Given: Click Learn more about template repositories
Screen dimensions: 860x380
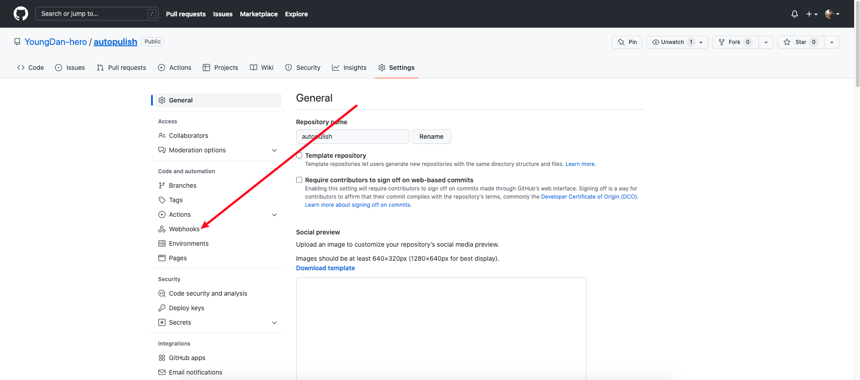Looking at the screenshot, I should pyautogui.click(x=580, y=164).
